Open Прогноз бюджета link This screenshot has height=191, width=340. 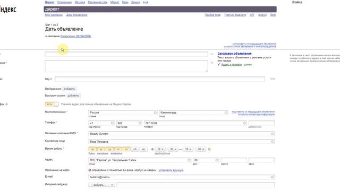(x=235, y=15)
